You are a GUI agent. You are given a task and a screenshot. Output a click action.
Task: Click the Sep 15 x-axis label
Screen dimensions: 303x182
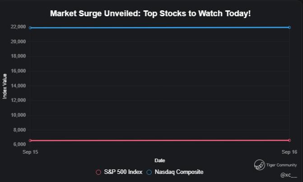(x=30, y=152)
